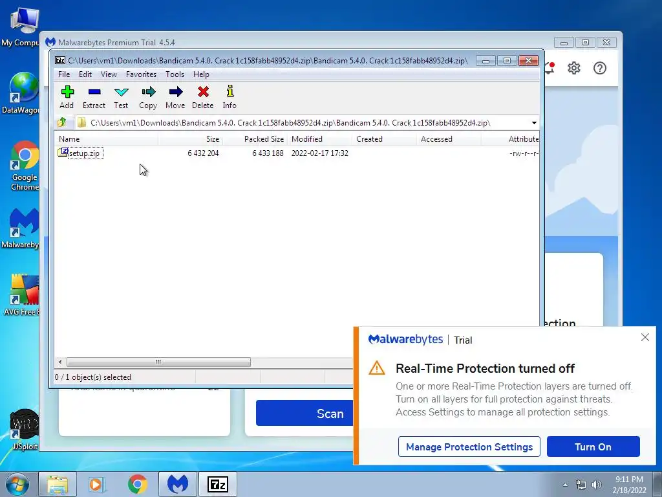Show hidden system tray icons arrow

pyautogui.click(x=565, y=485)
